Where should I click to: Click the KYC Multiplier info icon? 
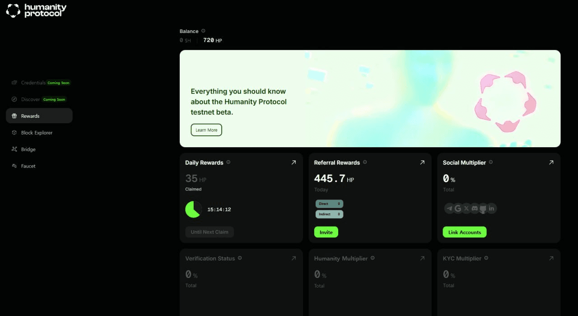(486, 258)
